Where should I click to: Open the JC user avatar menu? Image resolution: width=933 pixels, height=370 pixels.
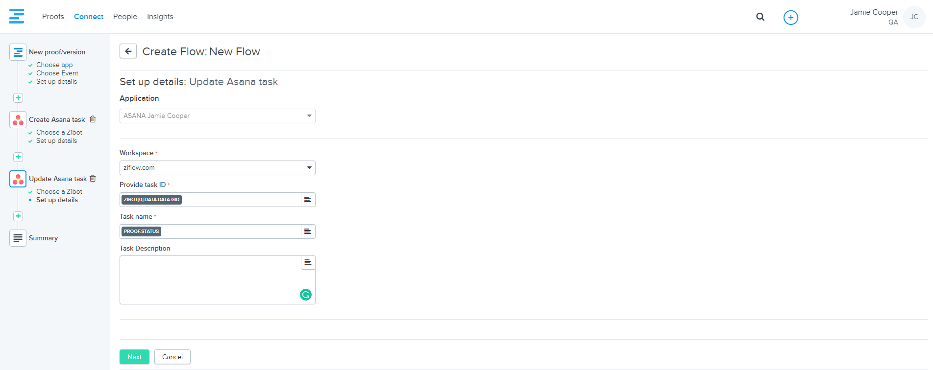coord(914,17)
